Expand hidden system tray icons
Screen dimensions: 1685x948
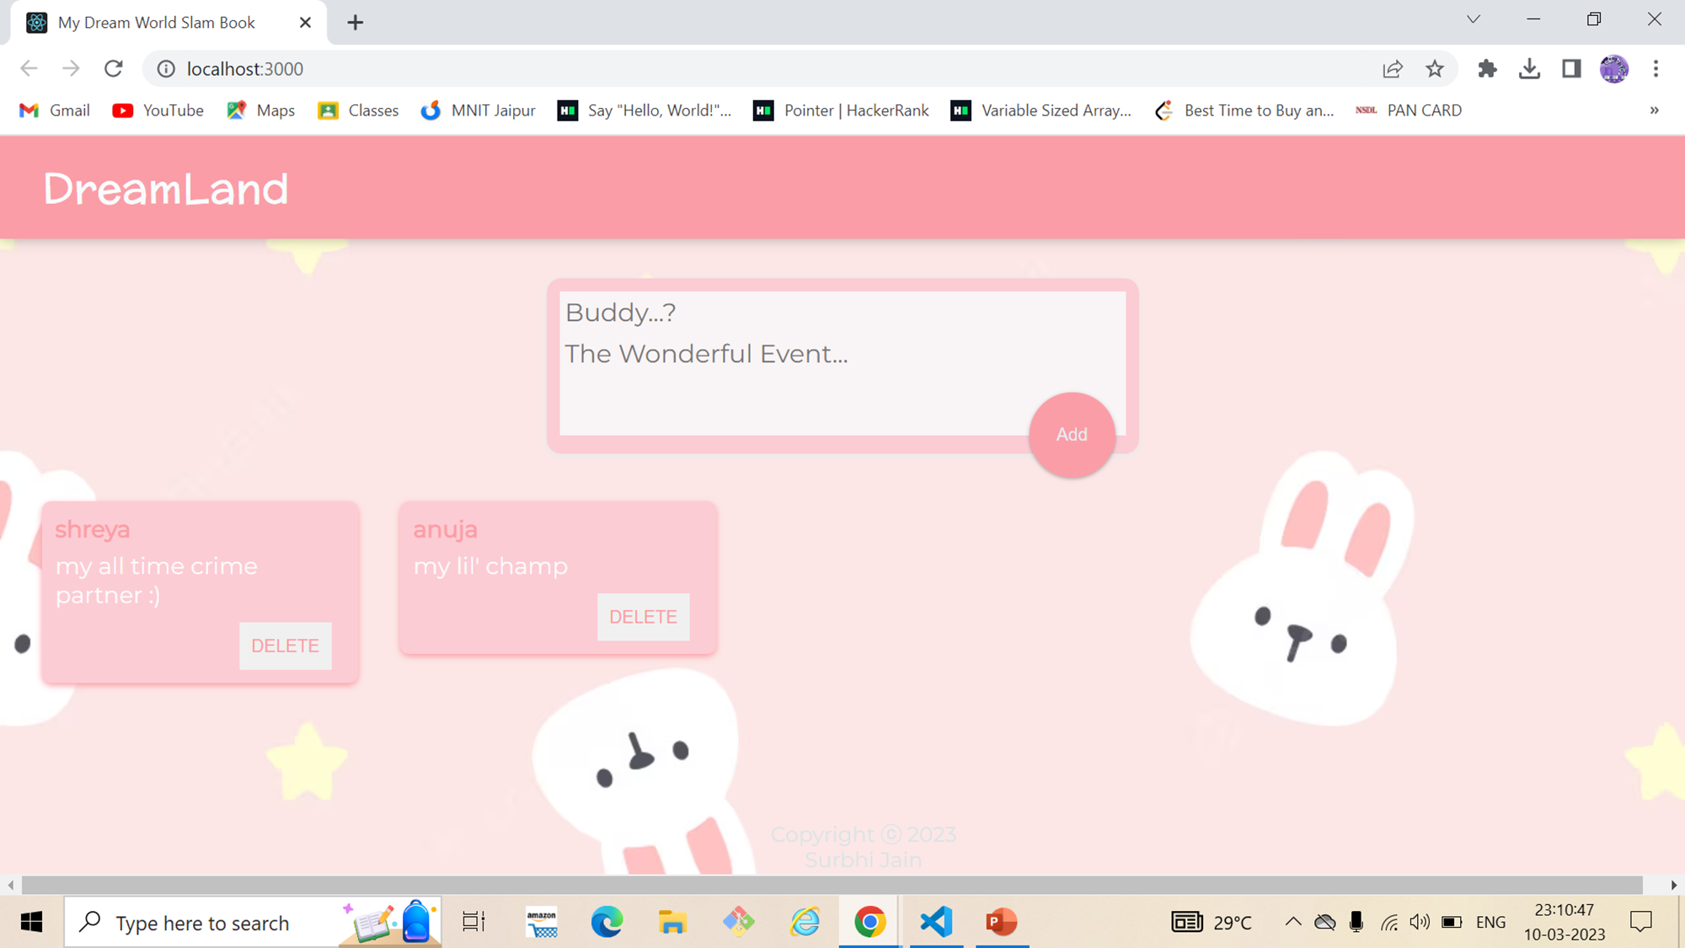point(1293,922)
